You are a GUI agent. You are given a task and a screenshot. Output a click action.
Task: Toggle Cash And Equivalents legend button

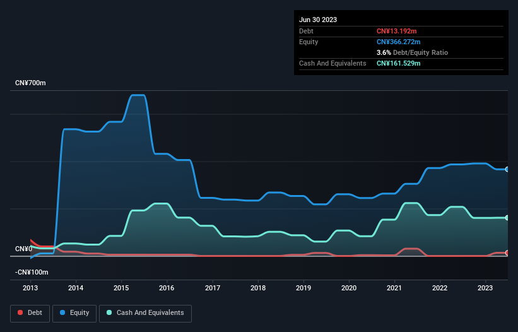tap(145, 313)
